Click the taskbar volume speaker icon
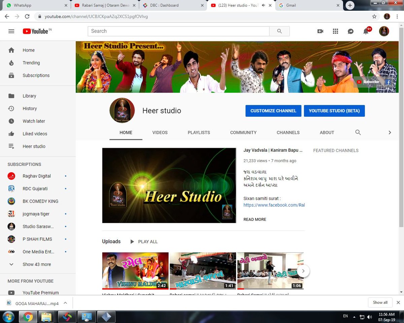Viewport: 404px width, 323px height. tap(370, 317)
